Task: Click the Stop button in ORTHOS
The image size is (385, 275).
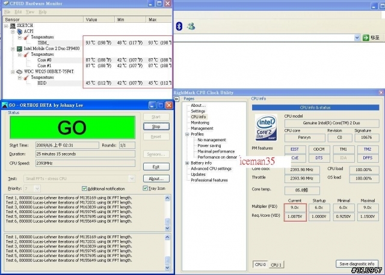Action: click(156, 127)
